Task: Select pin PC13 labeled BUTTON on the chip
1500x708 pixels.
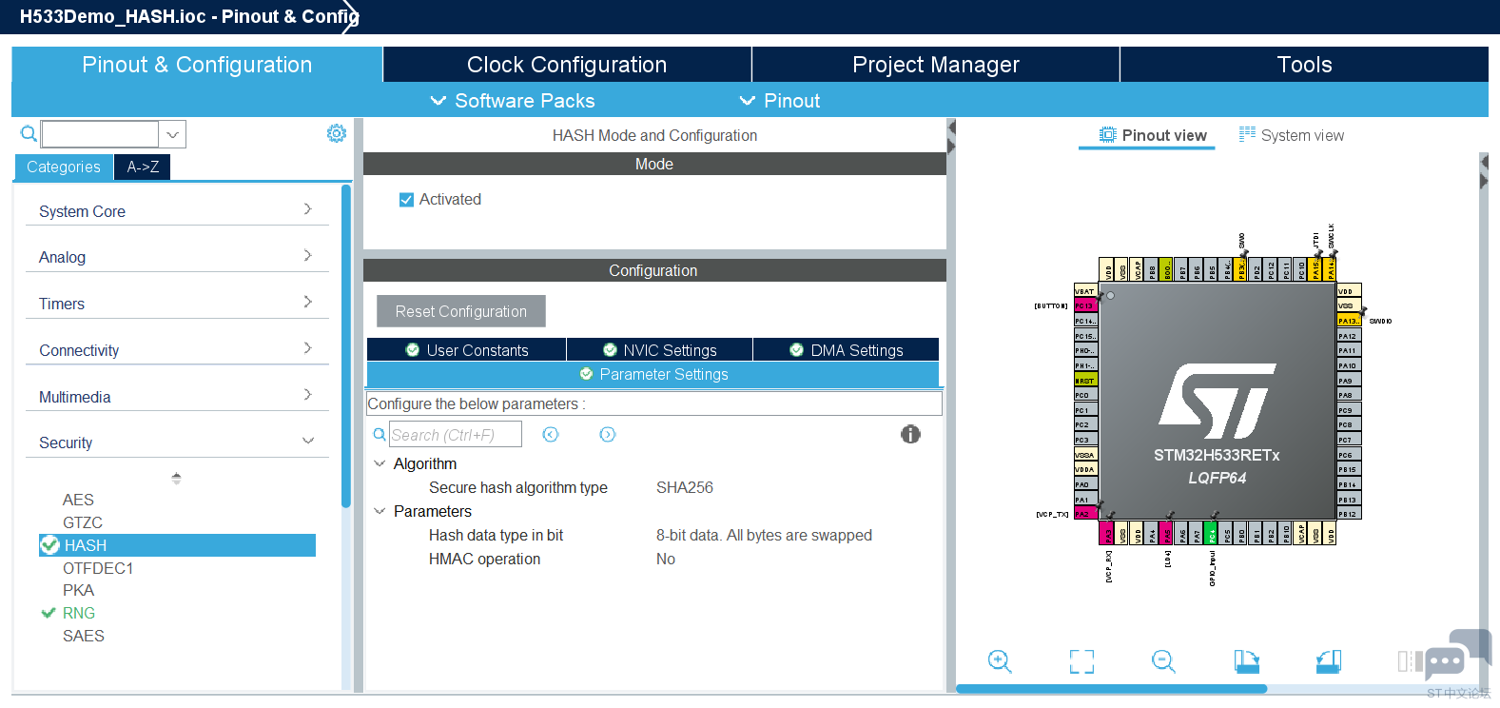Action: (x=1085, y=305)
